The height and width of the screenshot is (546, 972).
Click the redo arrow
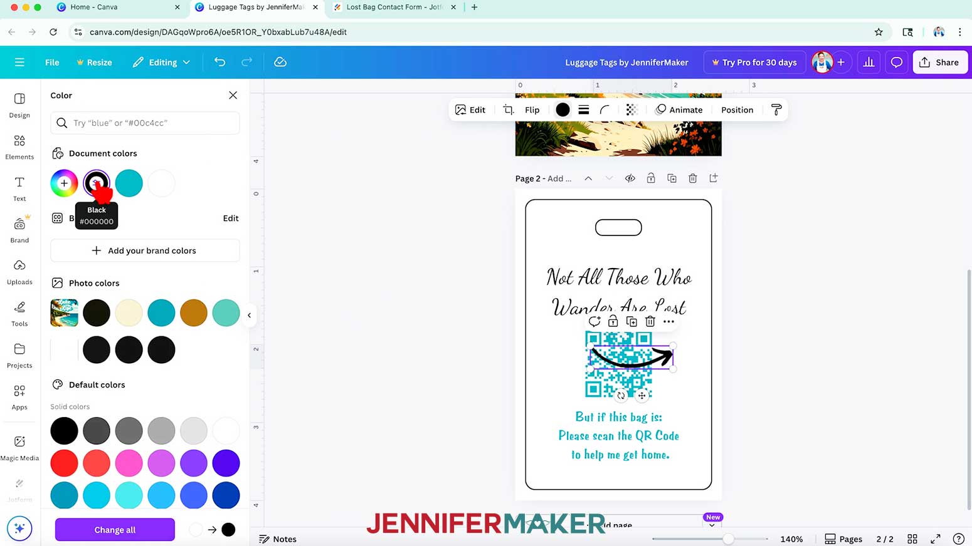(x=247, y=62)
